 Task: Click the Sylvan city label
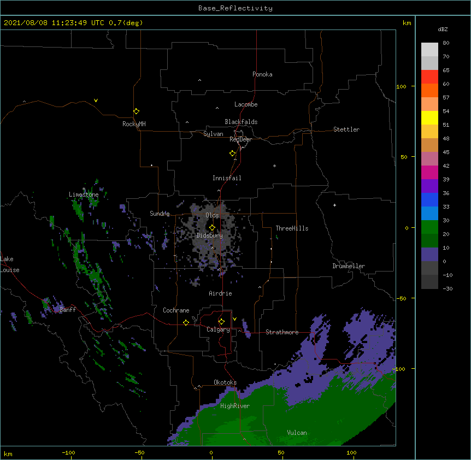click(213, 134)
